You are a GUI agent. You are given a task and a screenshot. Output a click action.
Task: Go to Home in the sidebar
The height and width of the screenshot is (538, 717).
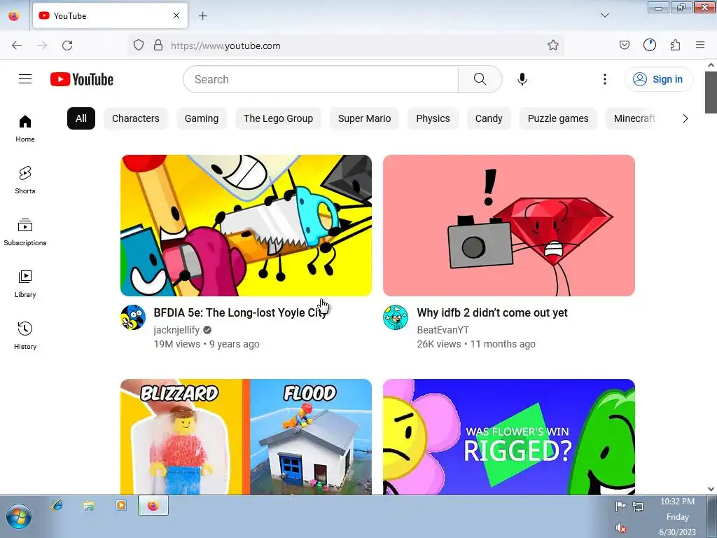click(25, 129)
